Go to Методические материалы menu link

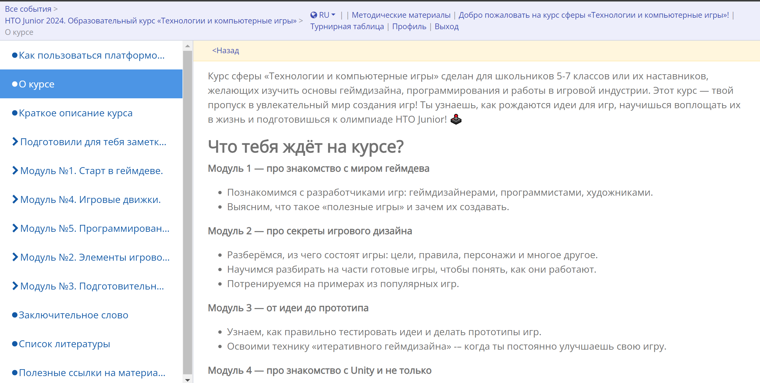coord(401,15)
